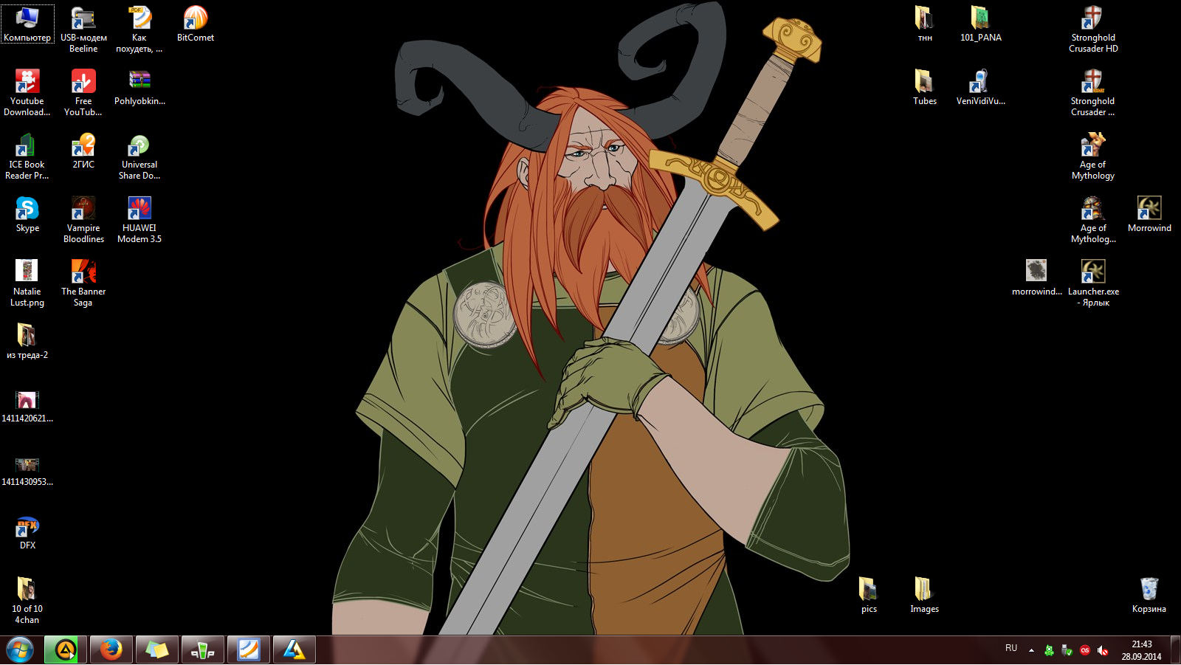Click the blue-yellow triangle taskbar icon
Viewport: 1181px width, 665px height.
295,650
